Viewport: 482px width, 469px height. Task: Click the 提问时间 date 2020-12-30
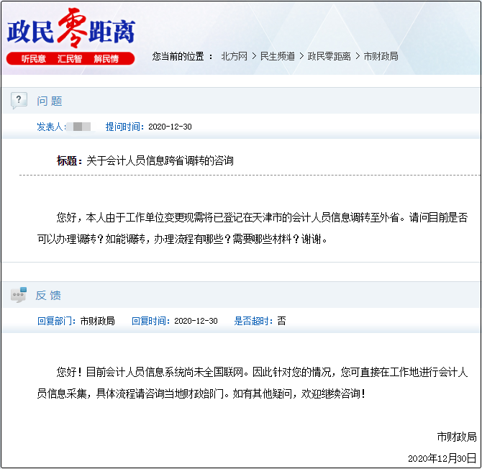coord(170,127)
